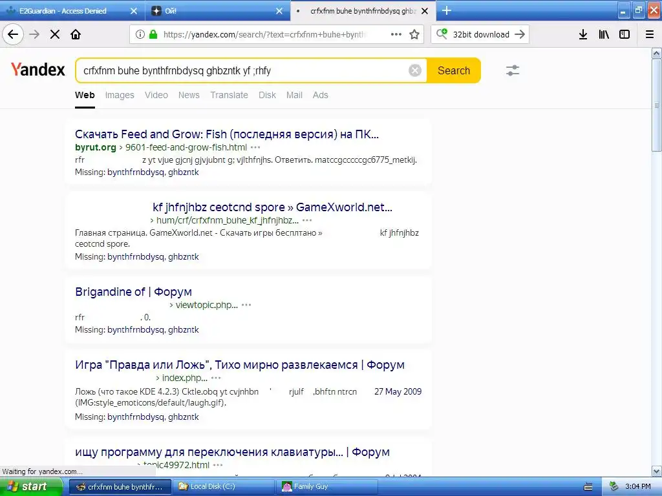
Task: Switch to Family Guy taskbar window
Action: pyautogui.click(x=327, y=487)
